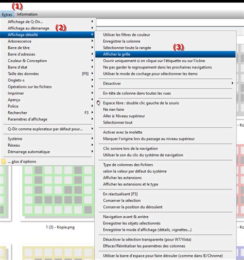Open the Police submenu
The height and width of the screenshot is (260, 244).
pos(47,106)
